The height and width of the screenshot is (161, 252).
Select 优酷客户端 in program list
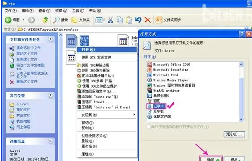(x=159, y=117)
